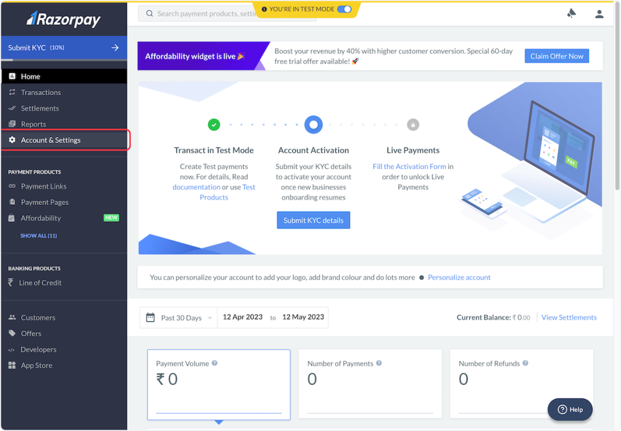
Task: Click the Number of Refunds info icon
Action: point(525,363)
